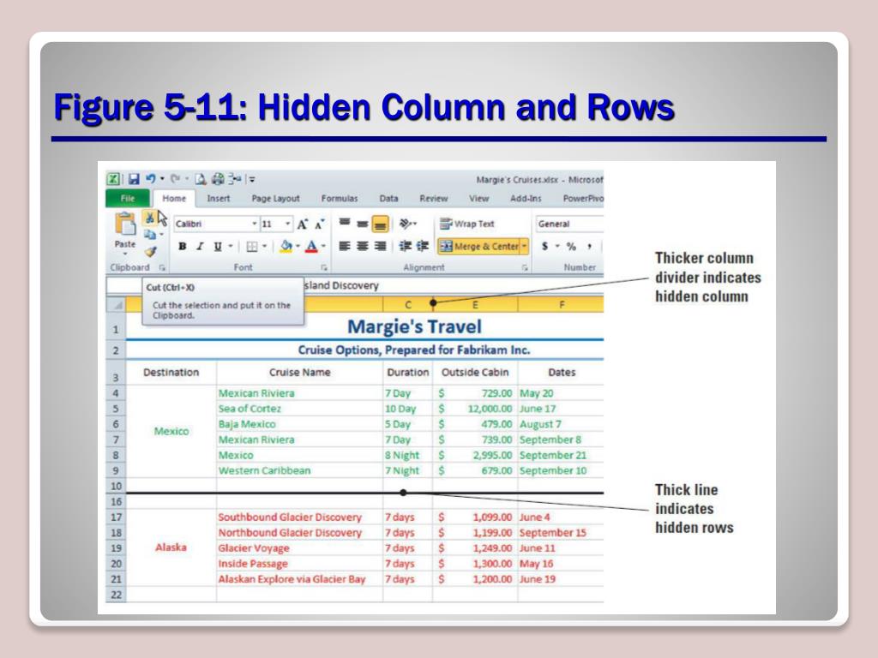Open the General number format dropdown
This screenshot has height=658, width=878.
[x=569, y=224]
